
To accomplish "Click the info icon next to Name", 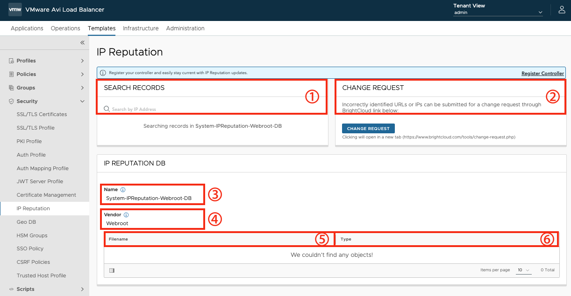I will 123,190.
